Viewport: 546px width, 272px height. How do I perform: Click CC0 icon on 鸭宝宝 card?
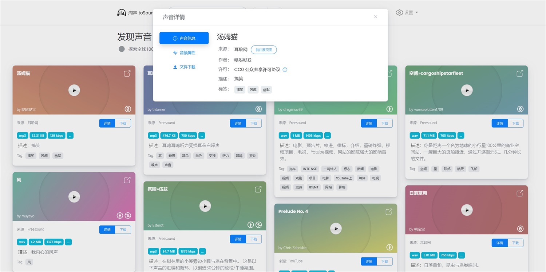521,229
